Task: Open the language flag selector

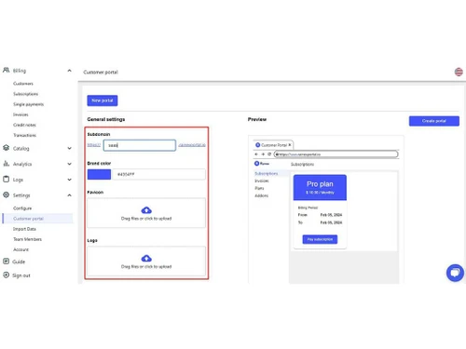Action: tap(459, 72)
